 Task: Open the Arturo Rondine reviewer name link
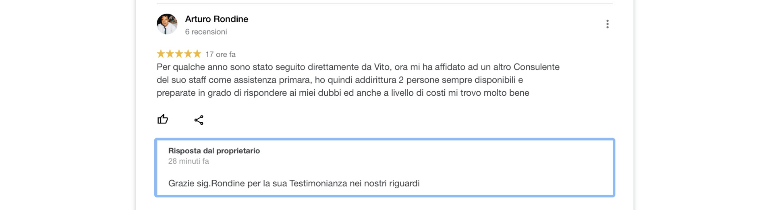217,19
